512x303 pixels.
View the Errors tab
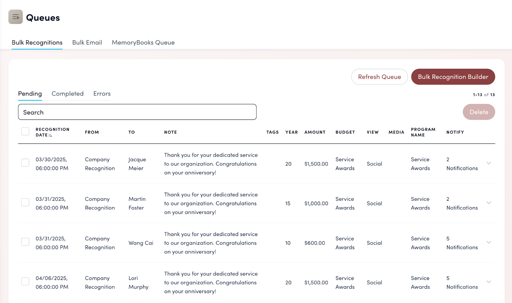click(x=102, y=94)
